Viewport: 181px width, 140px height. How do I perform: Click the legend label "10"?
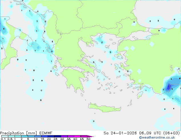(x=36, y=139)
